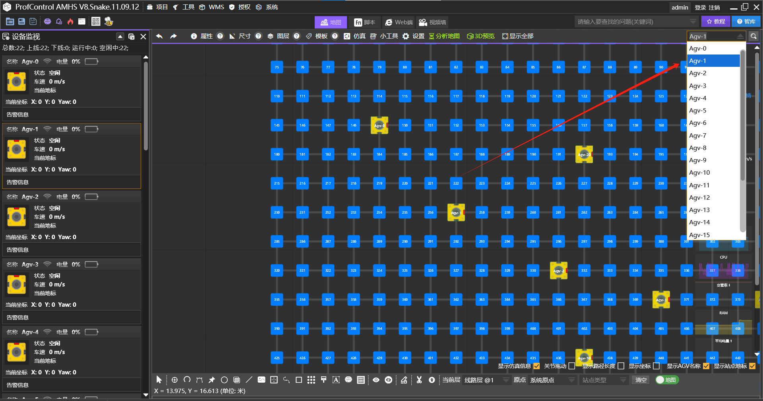Open the WMS menu

[212, 7]
